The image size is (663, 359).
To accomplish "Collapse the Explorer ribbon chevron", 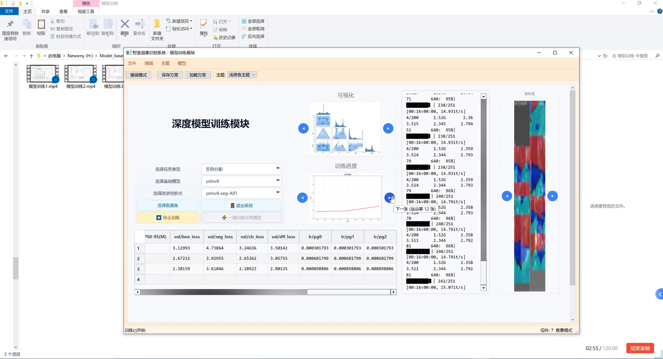I will (652, 11).
